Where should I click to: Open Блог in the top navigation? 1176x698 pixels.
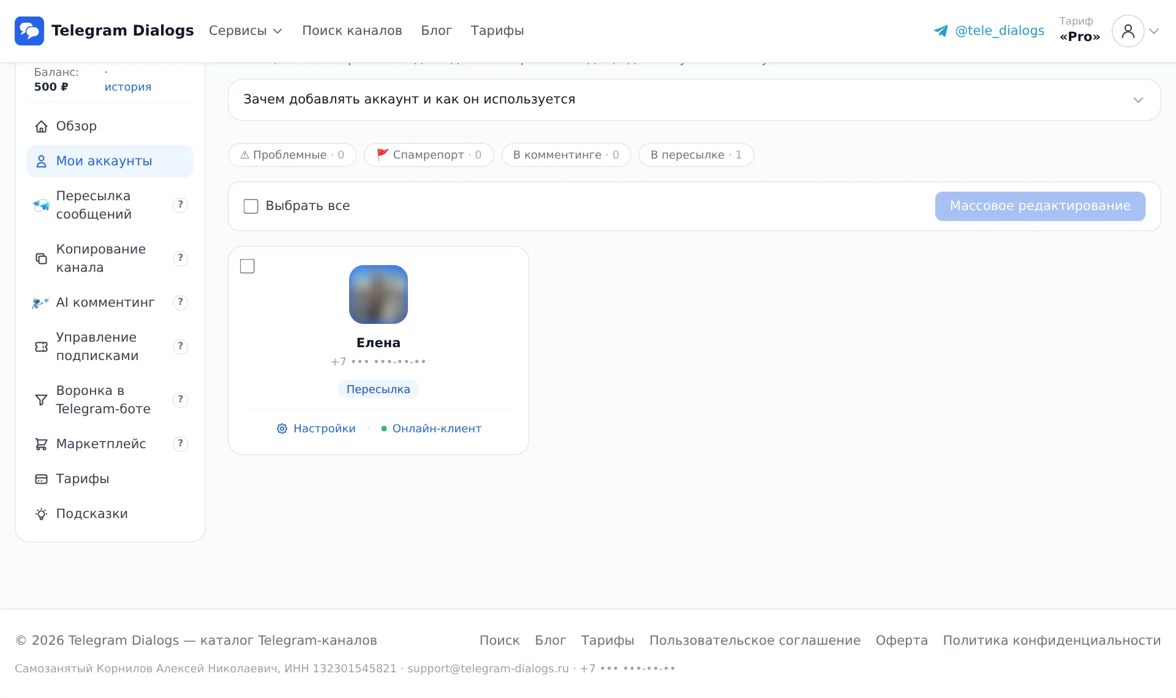(x=436, y=31)
